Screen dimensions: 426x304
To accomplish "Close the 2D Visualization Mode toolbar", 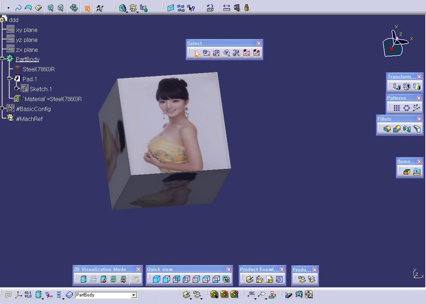I will [x=139, y=269].
